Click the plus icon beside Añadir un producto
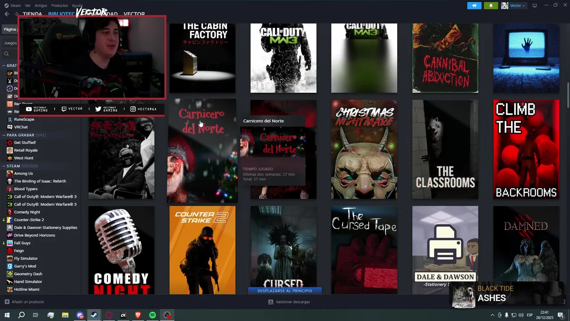Screen dimensions: 570x321 (x=7, y=302)
